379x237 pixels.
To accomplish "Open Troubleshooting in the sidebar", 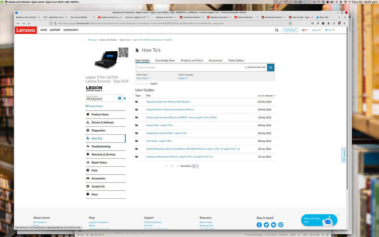I will 106,147.
